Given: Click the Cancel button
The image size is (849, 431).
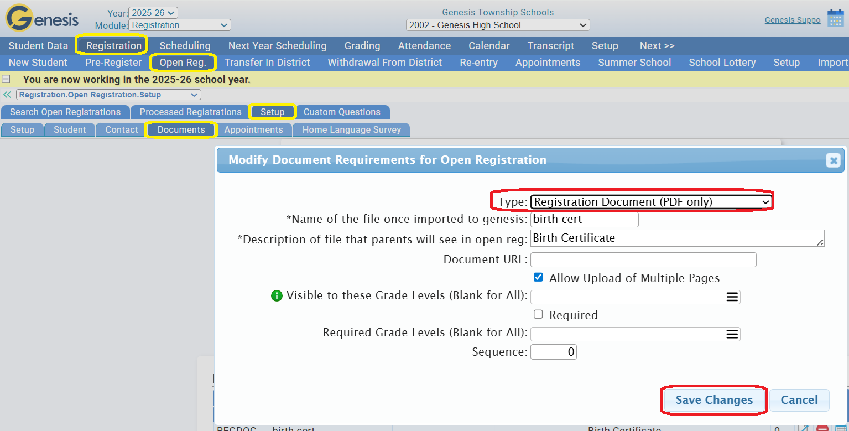Looking at the screenshot, I should click(x=799, y=400).
